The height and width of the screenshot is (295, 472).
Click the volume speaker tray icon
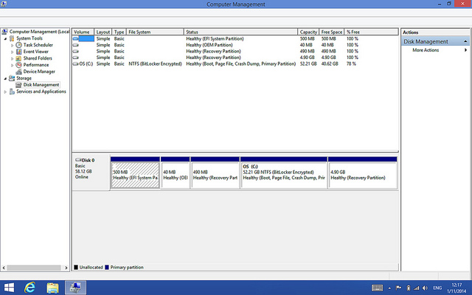point(425,288)
